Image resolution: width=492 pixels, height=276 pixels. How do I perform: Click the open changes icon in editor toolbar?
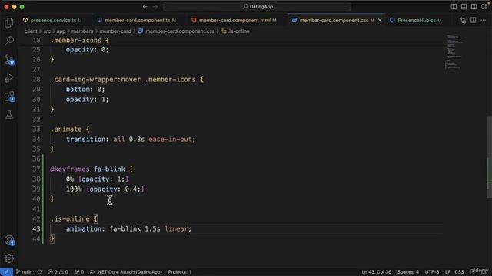tap(463, 21)
